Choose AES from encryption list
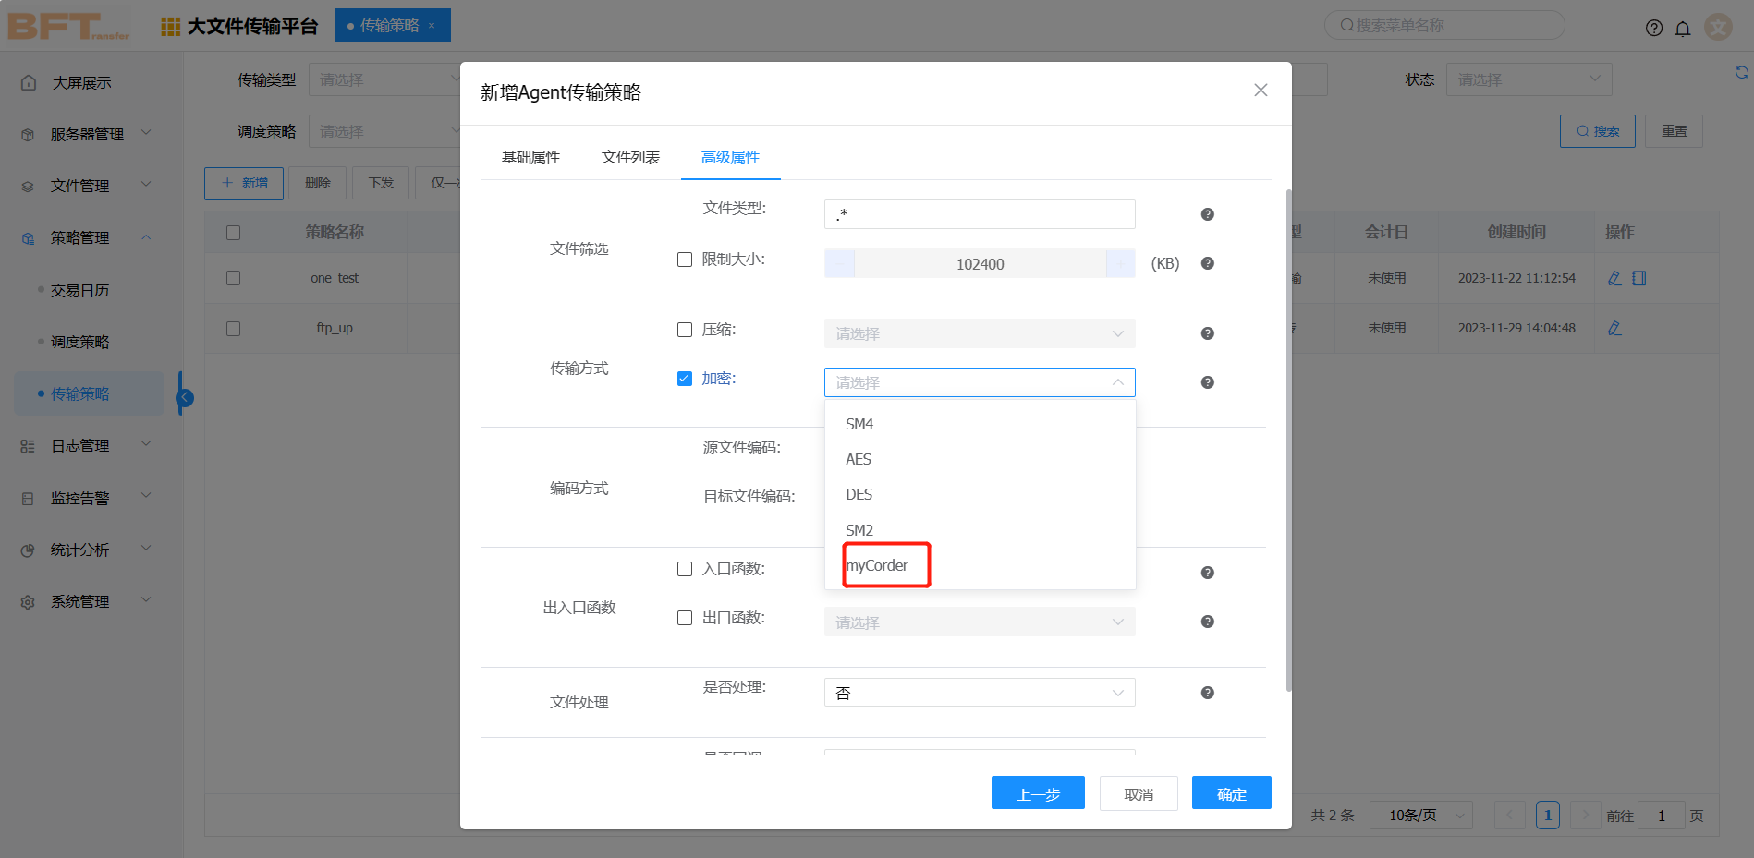This screenshot has height=858, width=1754. point(980,459)
